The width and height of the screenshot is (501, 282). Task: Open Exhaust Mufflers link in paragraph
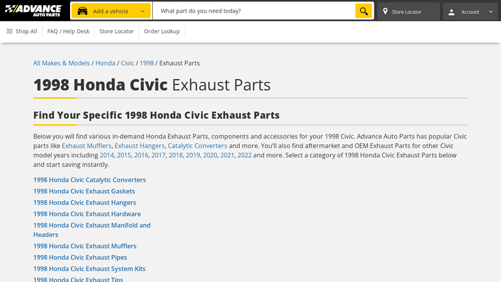pyautogui.click(x=86, y=146)
